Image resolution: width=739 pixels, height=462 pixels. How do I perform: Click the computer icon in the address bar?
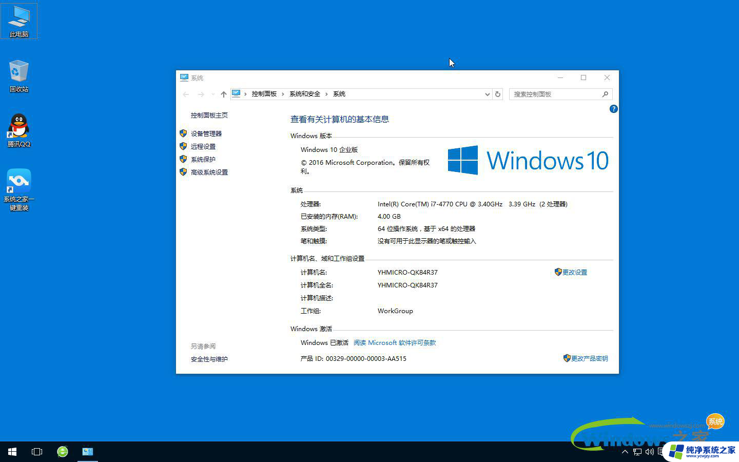coord(236,93)
